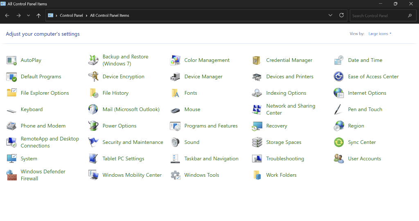Open the Color Management icon
Viewport: 419px width, 221px height.
175,60
